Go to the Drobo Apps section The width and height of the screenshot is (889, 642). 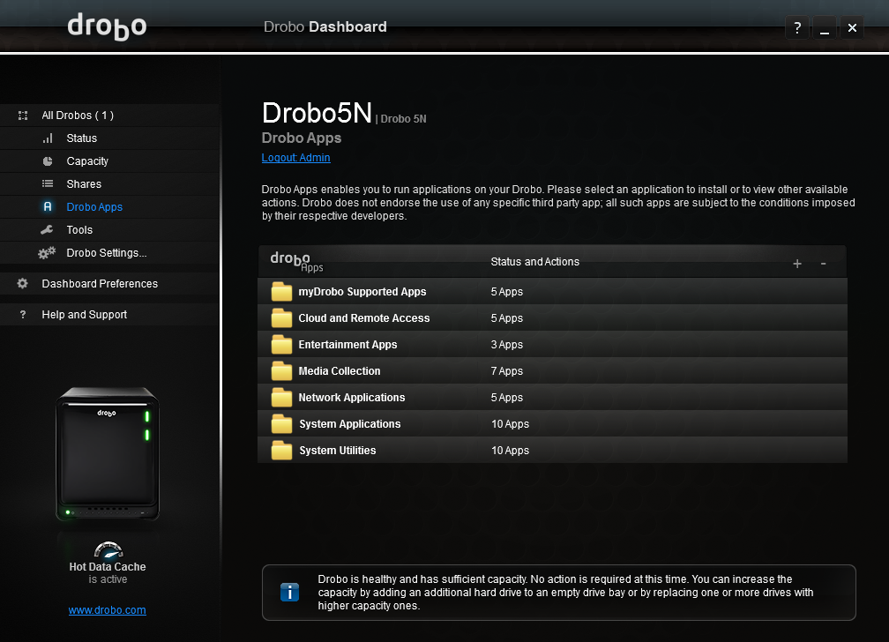[x=108, y=207]
